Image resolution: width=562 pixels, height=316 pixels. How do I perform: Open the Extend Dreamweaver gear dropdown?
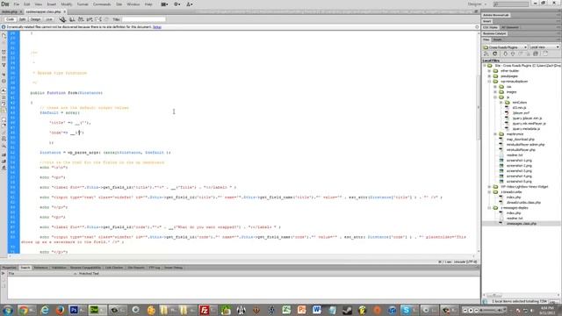[177, 4]
